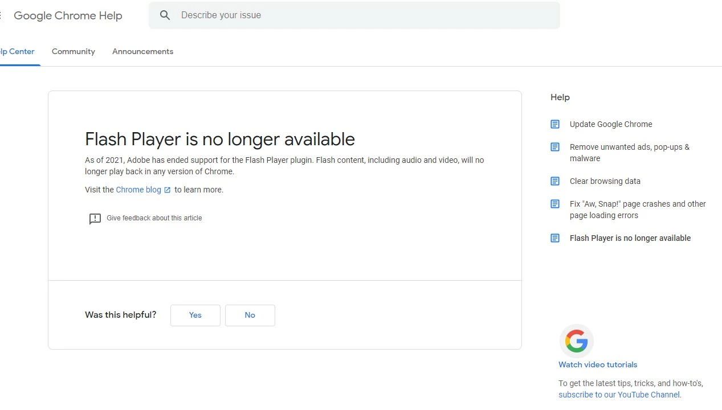Click the article icon beside Fix Aw, Snap!
Screen dimensions: 722x410
pos(555,204)
